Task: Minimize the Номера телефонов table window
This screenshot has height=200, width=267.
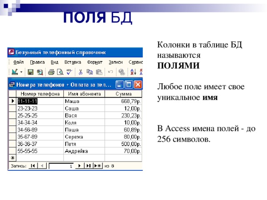Action: point(120,85)
